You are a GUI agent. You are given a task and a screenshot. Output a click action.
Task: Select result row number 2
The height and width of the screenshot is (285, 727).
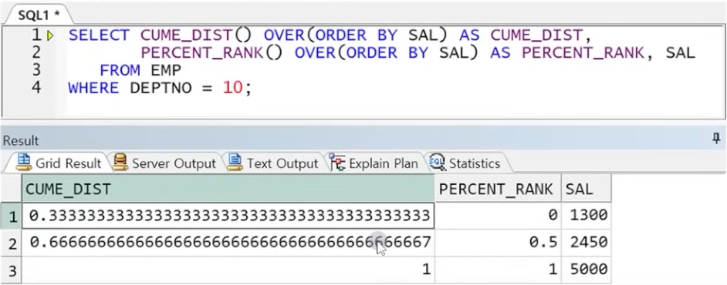tap(11, 243)
